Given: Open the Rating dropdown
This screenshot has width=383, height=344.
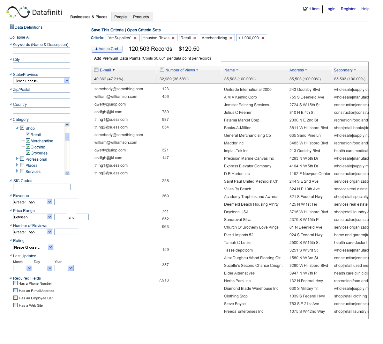Looking at the screenshot, I should point(34,247).
